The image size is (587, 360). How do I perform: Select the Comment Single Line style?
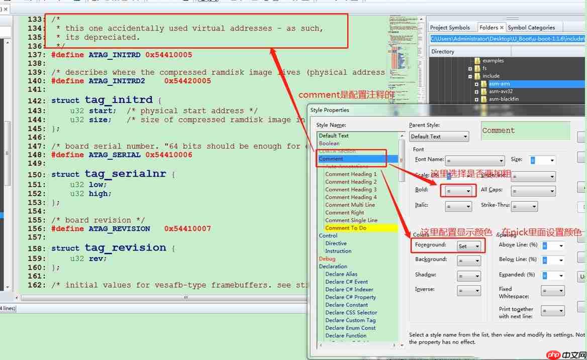click(351, 220)
